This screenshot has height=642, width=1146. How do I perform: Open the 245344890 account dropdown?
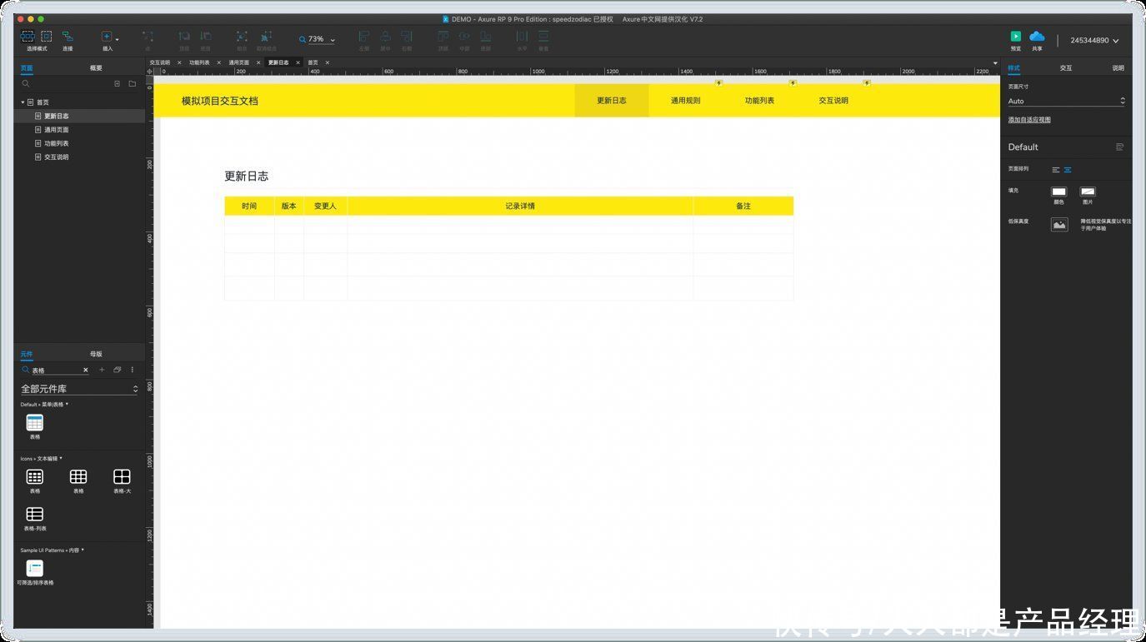point(1094,40)
